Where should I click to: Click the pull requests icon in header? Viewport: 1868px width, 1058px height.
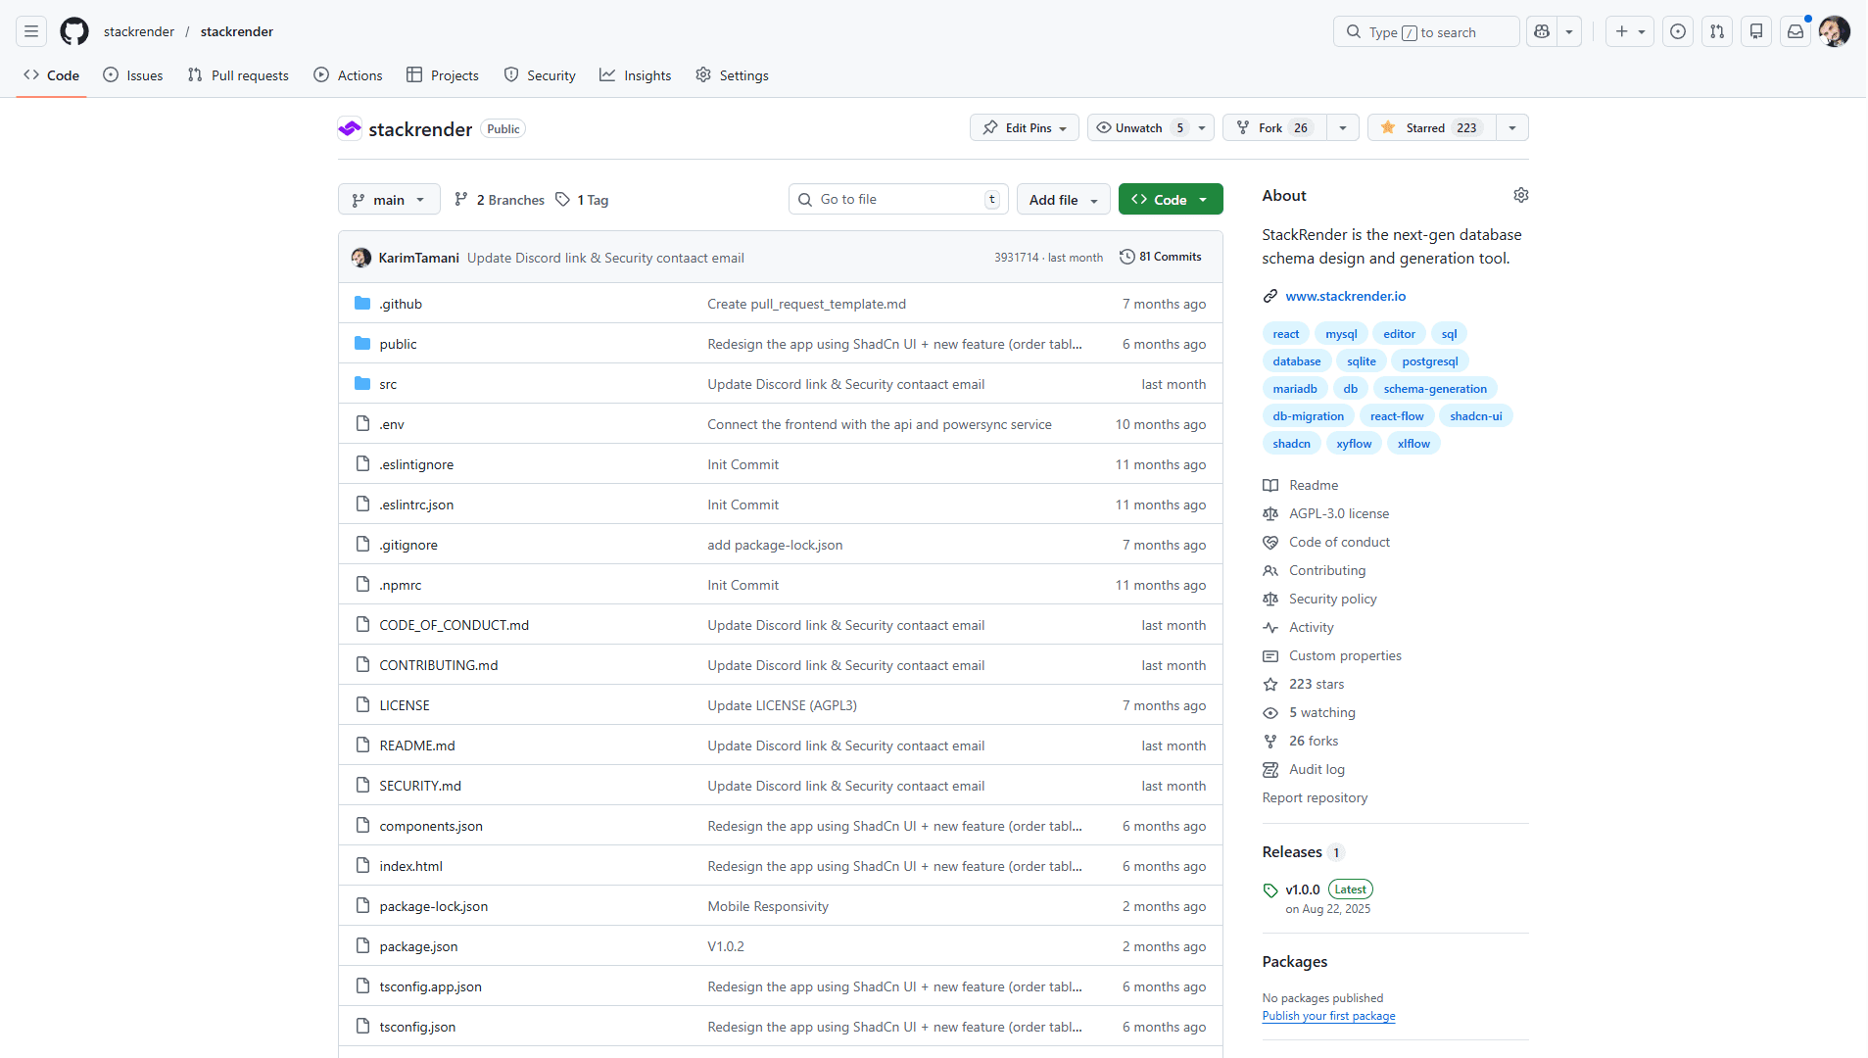(1716, 31)
